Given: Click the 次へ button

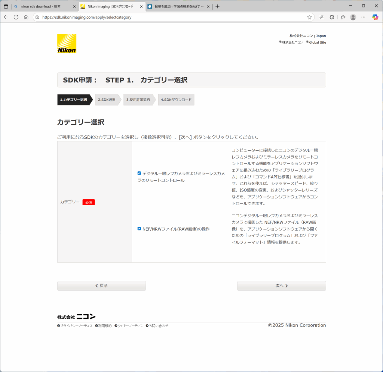Looking at the screenshot, I should pyautogui.click(x=281, y=286).
